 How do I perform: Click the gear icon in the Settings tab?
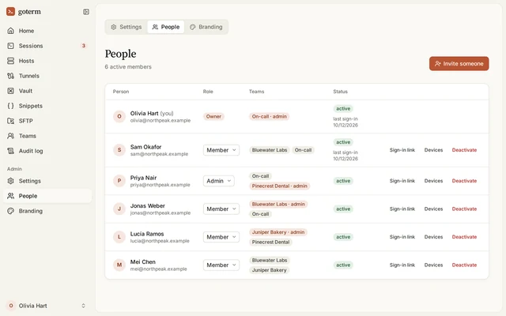click(114, 27)
